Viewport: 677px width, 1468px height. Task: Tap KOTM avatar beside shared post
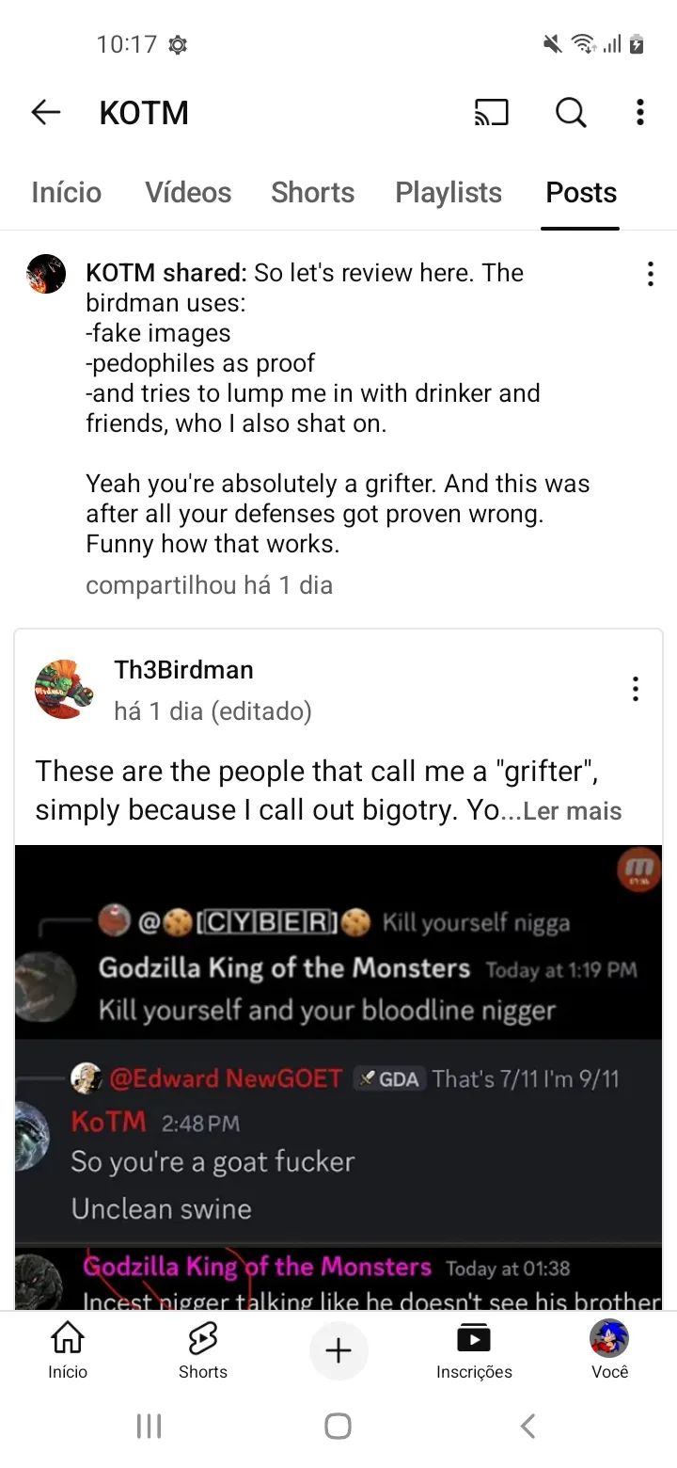pyautogui.click(x=46, y=274)
